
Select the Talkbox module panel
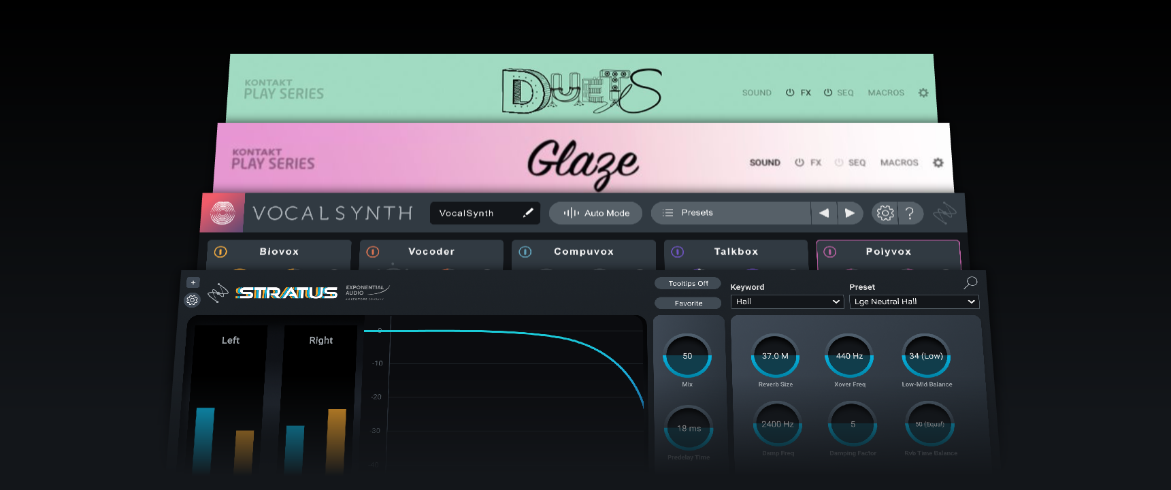click(x=736, y=255)
